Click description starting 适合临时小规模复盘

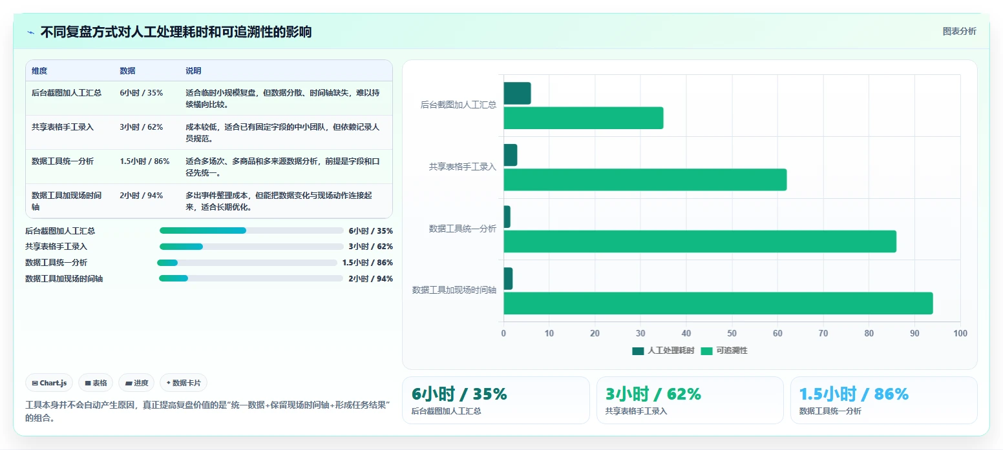click(282, 98)
